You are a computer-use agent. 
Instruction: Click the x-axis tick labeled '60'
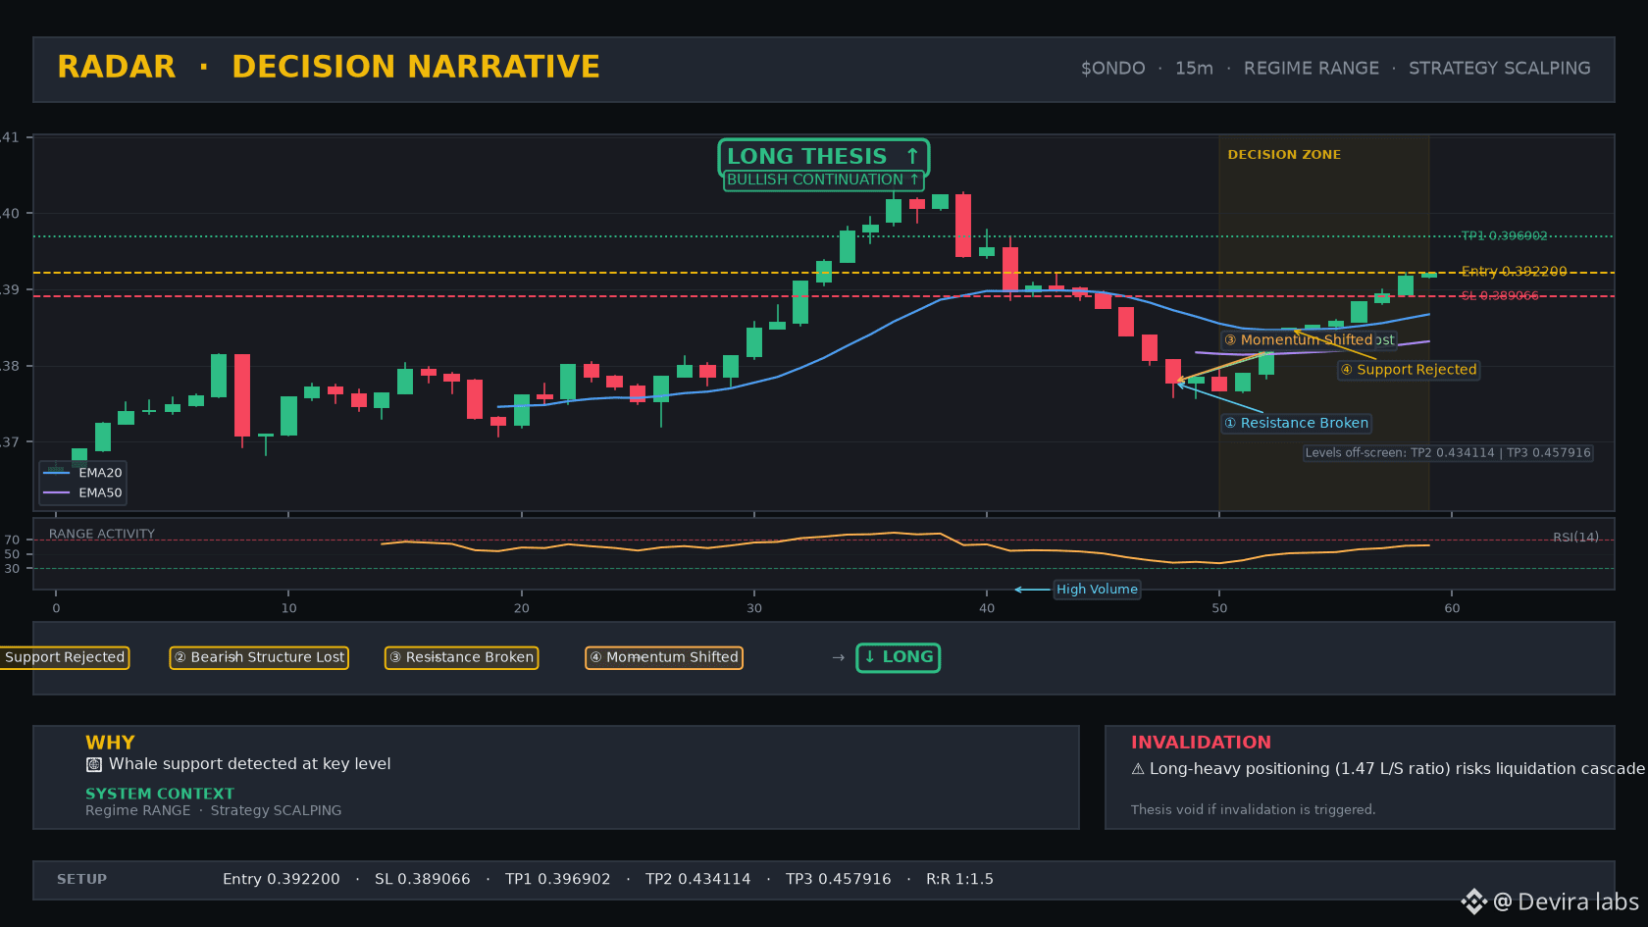point(1452,608)
